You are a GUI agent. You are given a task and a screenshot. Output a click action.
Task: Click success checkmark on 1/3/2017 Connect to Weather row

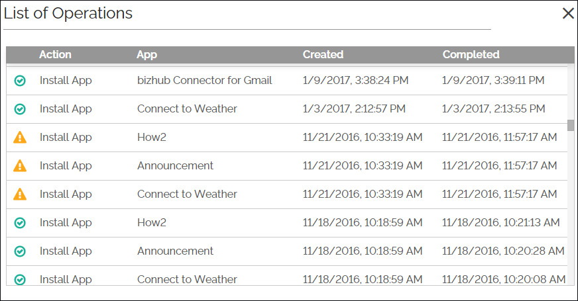tap(20, 109)
